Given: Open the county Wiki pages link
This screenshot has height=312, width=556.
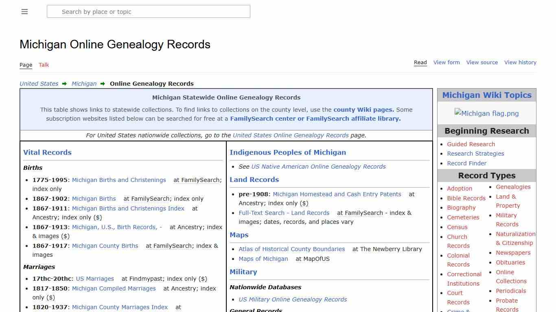Looking at the screenshot, I should [x=363, y=109].
